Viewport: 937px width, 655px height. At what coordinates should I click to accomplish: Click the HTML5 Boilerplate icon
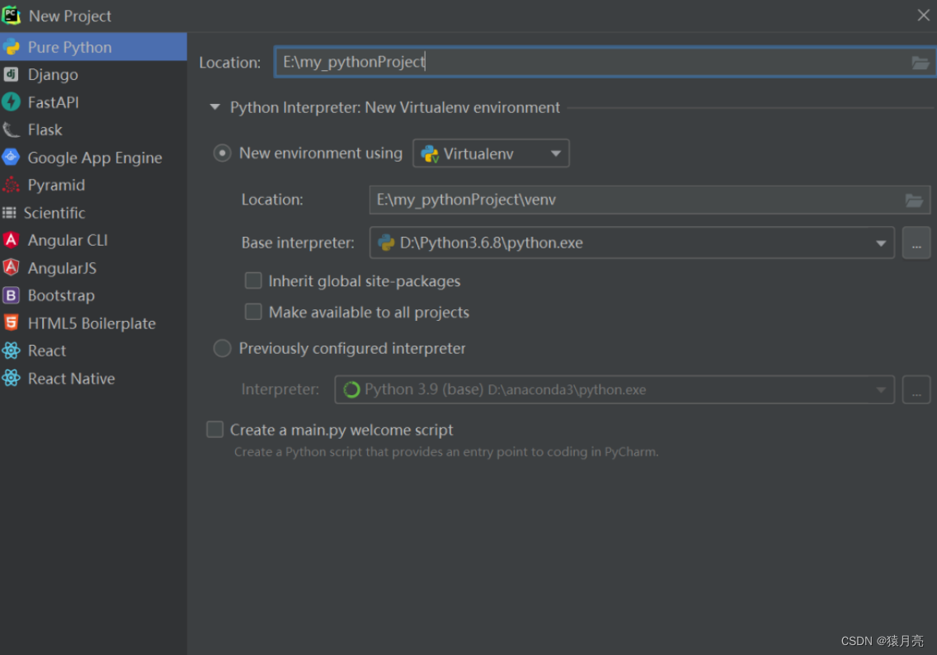[x=11, y=323]
